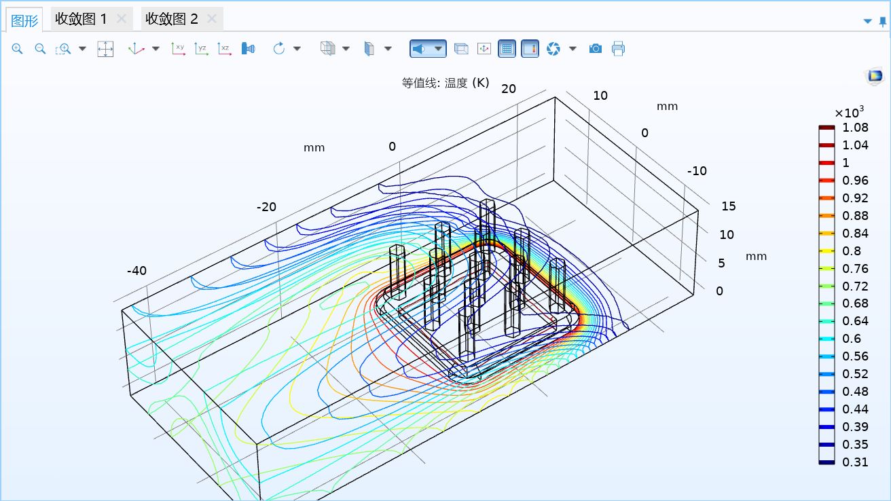
Task: Open the aperture icon dropdown arrow
Action: (572, 49)
